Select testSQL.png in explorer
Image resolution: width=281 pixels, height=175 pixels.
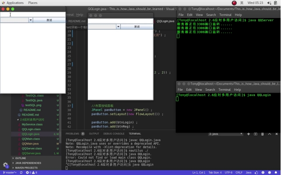coord(33,105)
